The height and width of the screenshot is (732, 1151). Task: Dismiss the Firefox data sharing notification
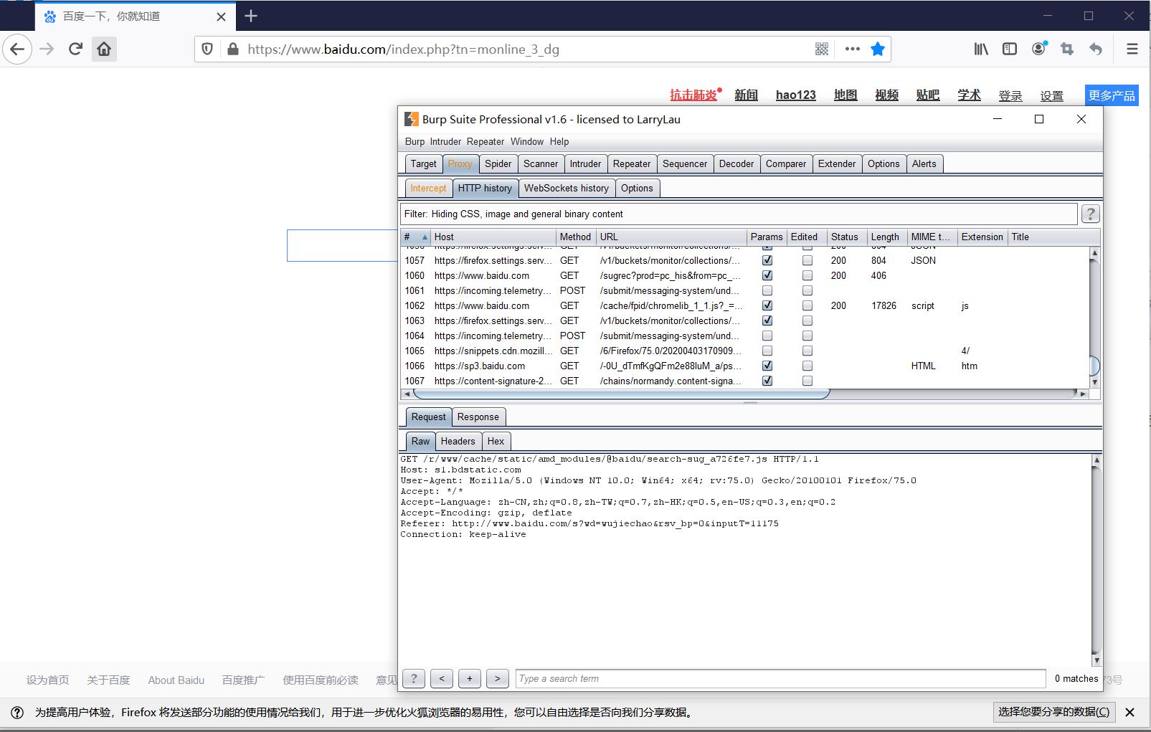coord(1129,712)
